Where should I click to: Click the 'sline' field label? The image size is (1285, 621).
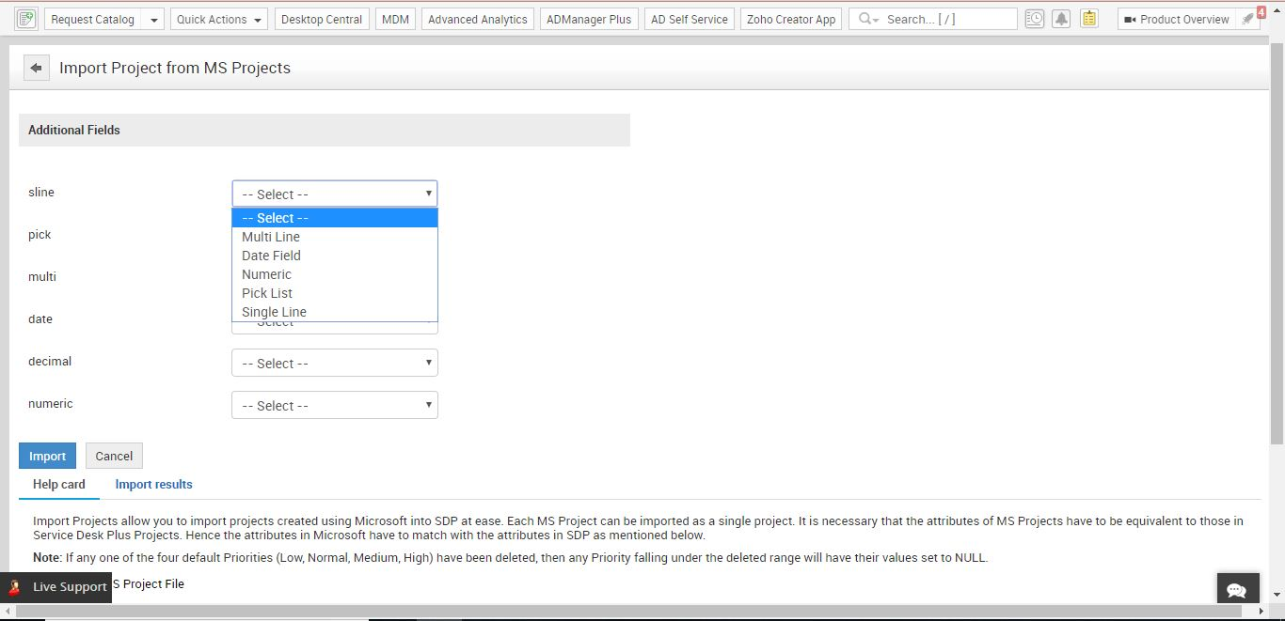(41, 192)
